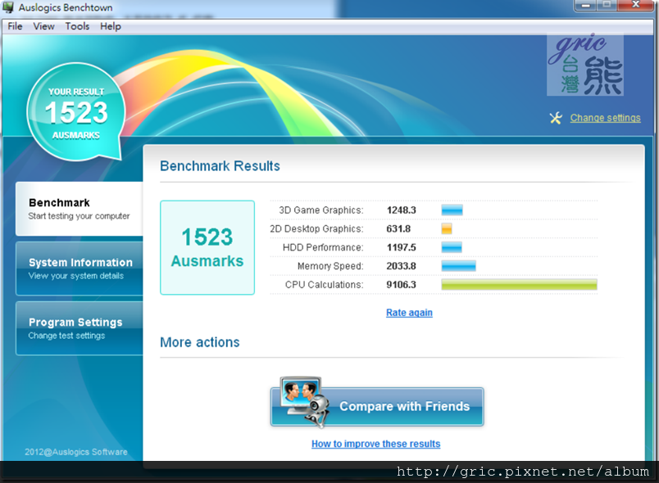This screenshot has height=483, width=659.
Task: Click the 3D Game Graphics score bar
Action: click(452, 210)
